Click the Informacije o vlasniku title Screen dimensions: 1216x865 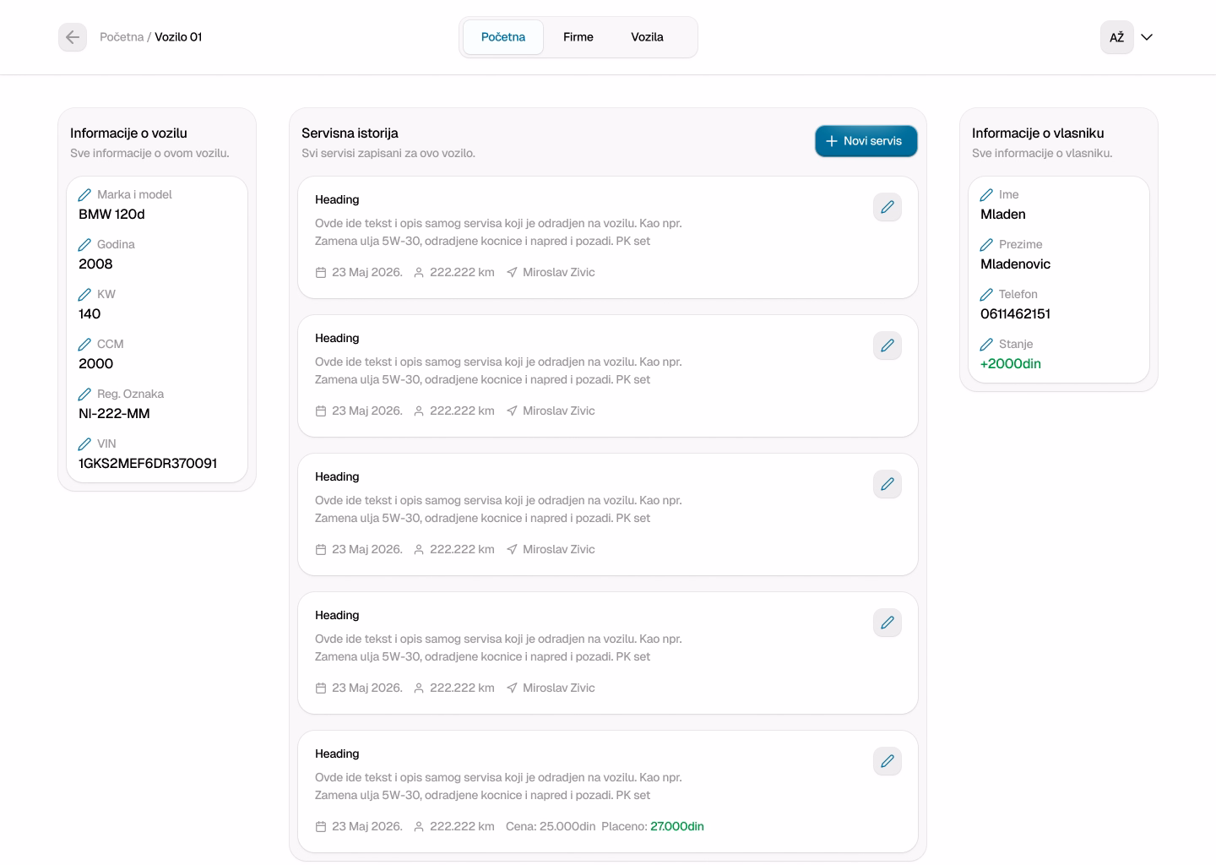click(x=1038, y=133)
